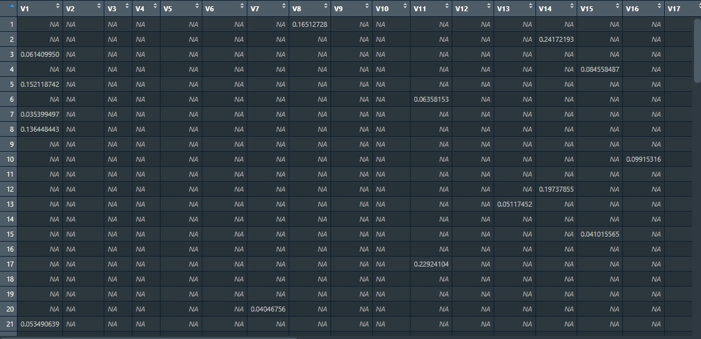The width and height of the screenshot is (701, 339).
Task: Click the sort arrows in the V11 column header
Action: pyautogui.click(x=446, y=6)
